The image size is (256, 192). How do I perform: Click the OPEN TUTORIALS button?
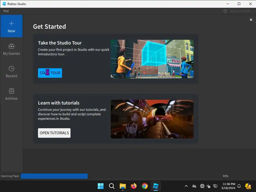(54, 133)
